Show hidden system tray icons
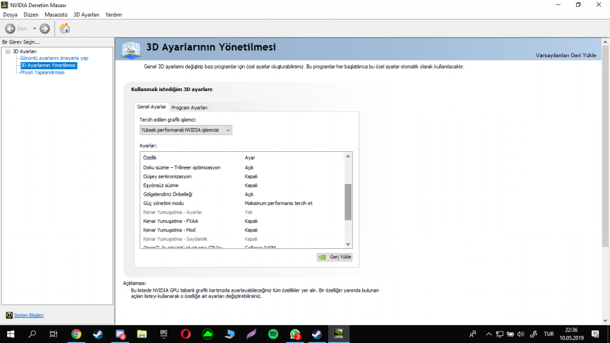Screen dimensions: 610x343 (489, 334)
